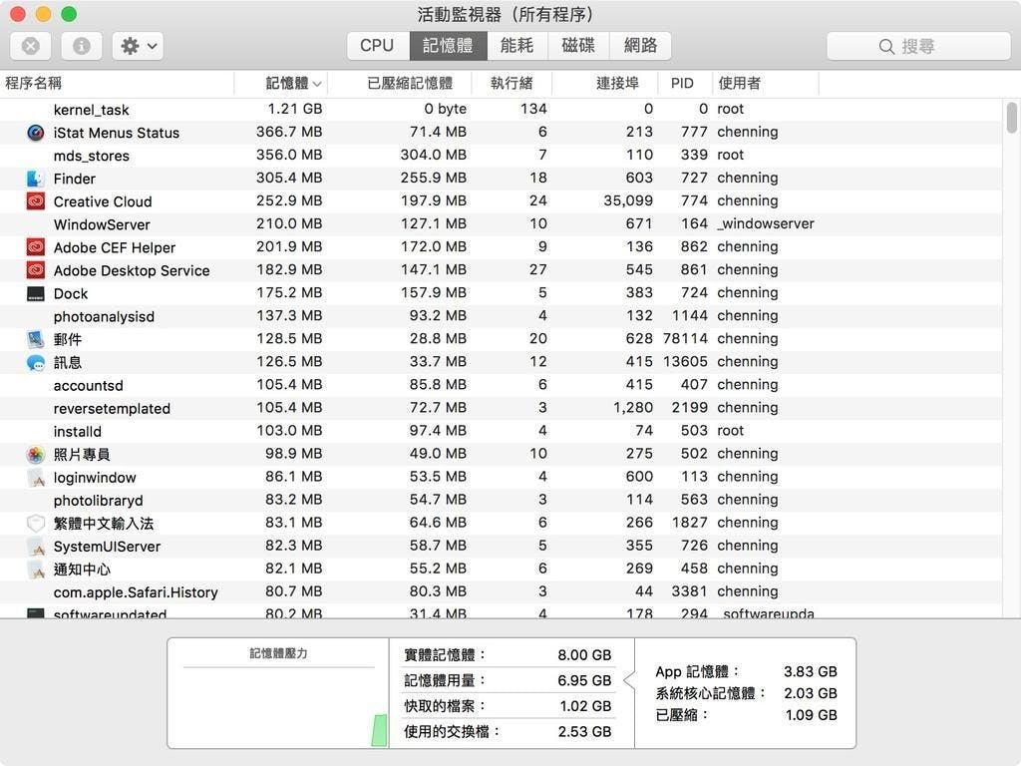Click the magnifier icon in search field
The width and height of the screenshot is (1021, 766).
pos(886,46)
